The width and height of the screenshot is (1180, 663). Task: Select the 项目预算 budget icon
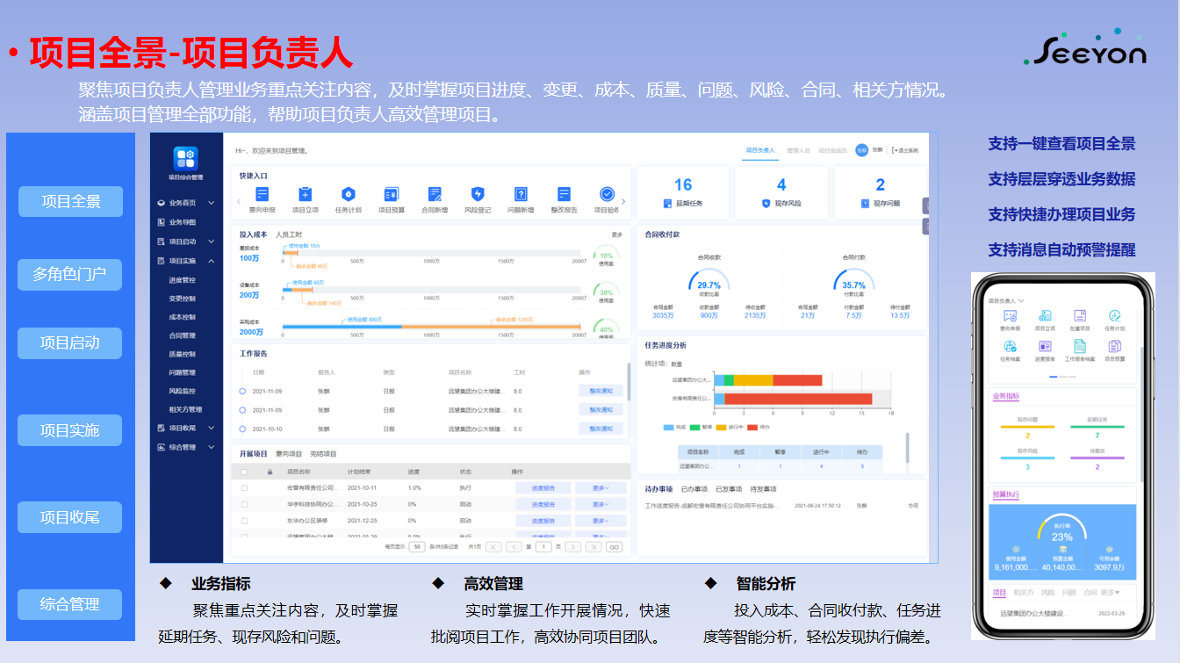point(392,195)
